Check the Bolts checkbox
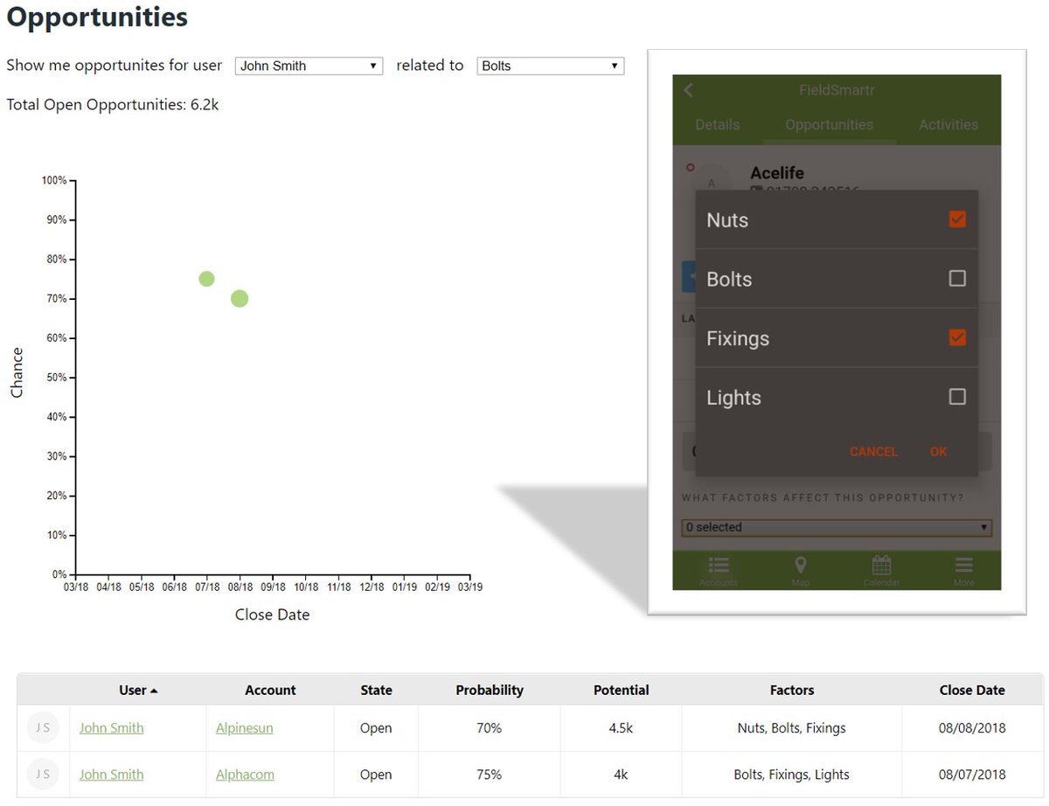Screen dimensions: 1049x806 [958, 279]
